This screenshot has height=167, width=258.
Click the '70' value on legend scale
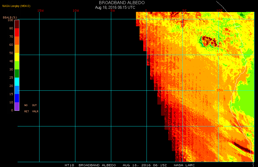point(11,36)
